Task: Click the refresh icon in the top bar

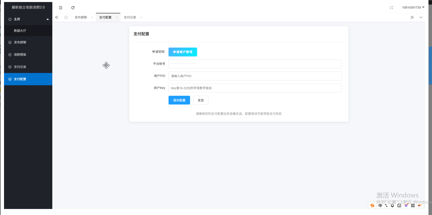Action: pyautogui.click(x=73, y=8)
